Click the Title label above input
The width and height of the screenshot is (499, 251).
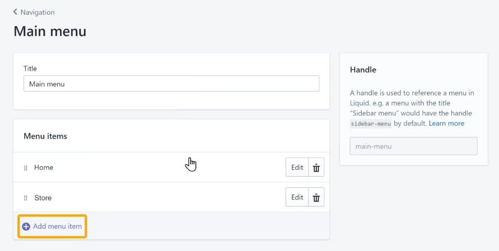pos(30,68)
